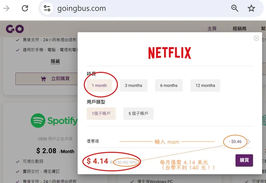Click the GO logo in site header
This screenshot has height=183, width=266.
[x=15, y=29]
